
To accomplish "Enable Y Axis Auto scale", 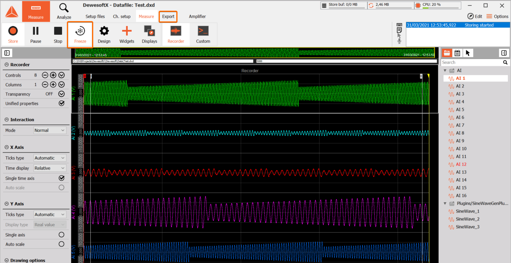I will point(61,244).
